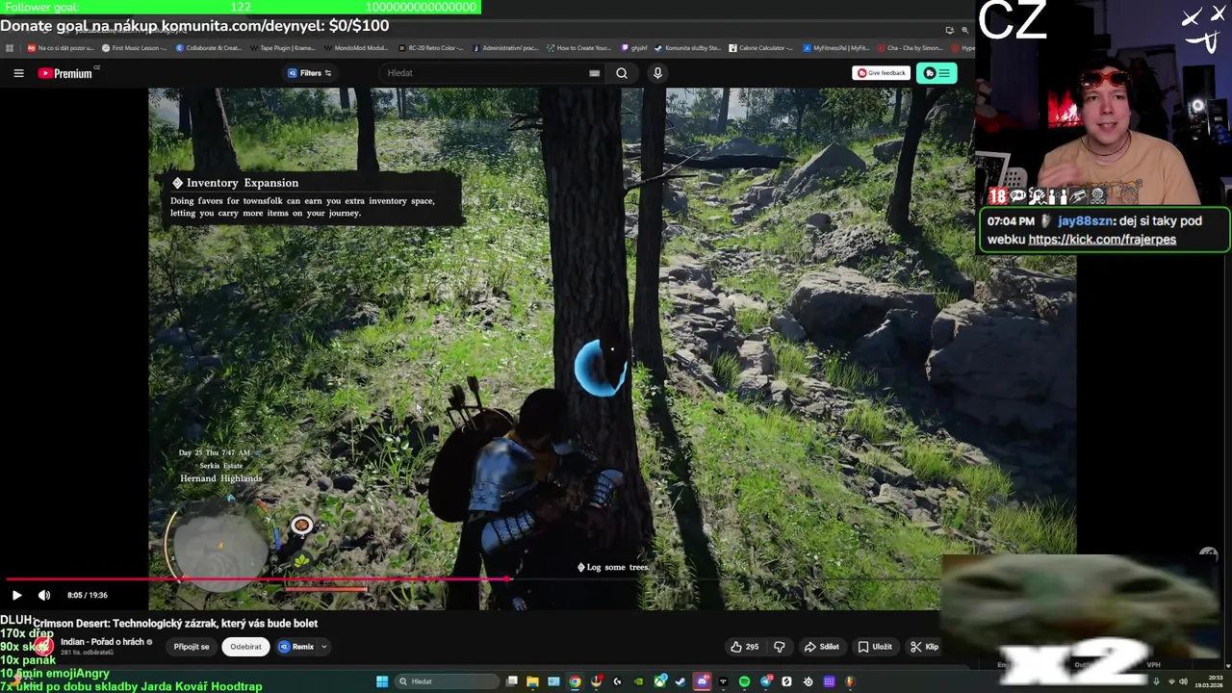This screenshot has height=693, width=1232.
Task: Click the zoom magnifier in address bar
Action: point(964,30)
